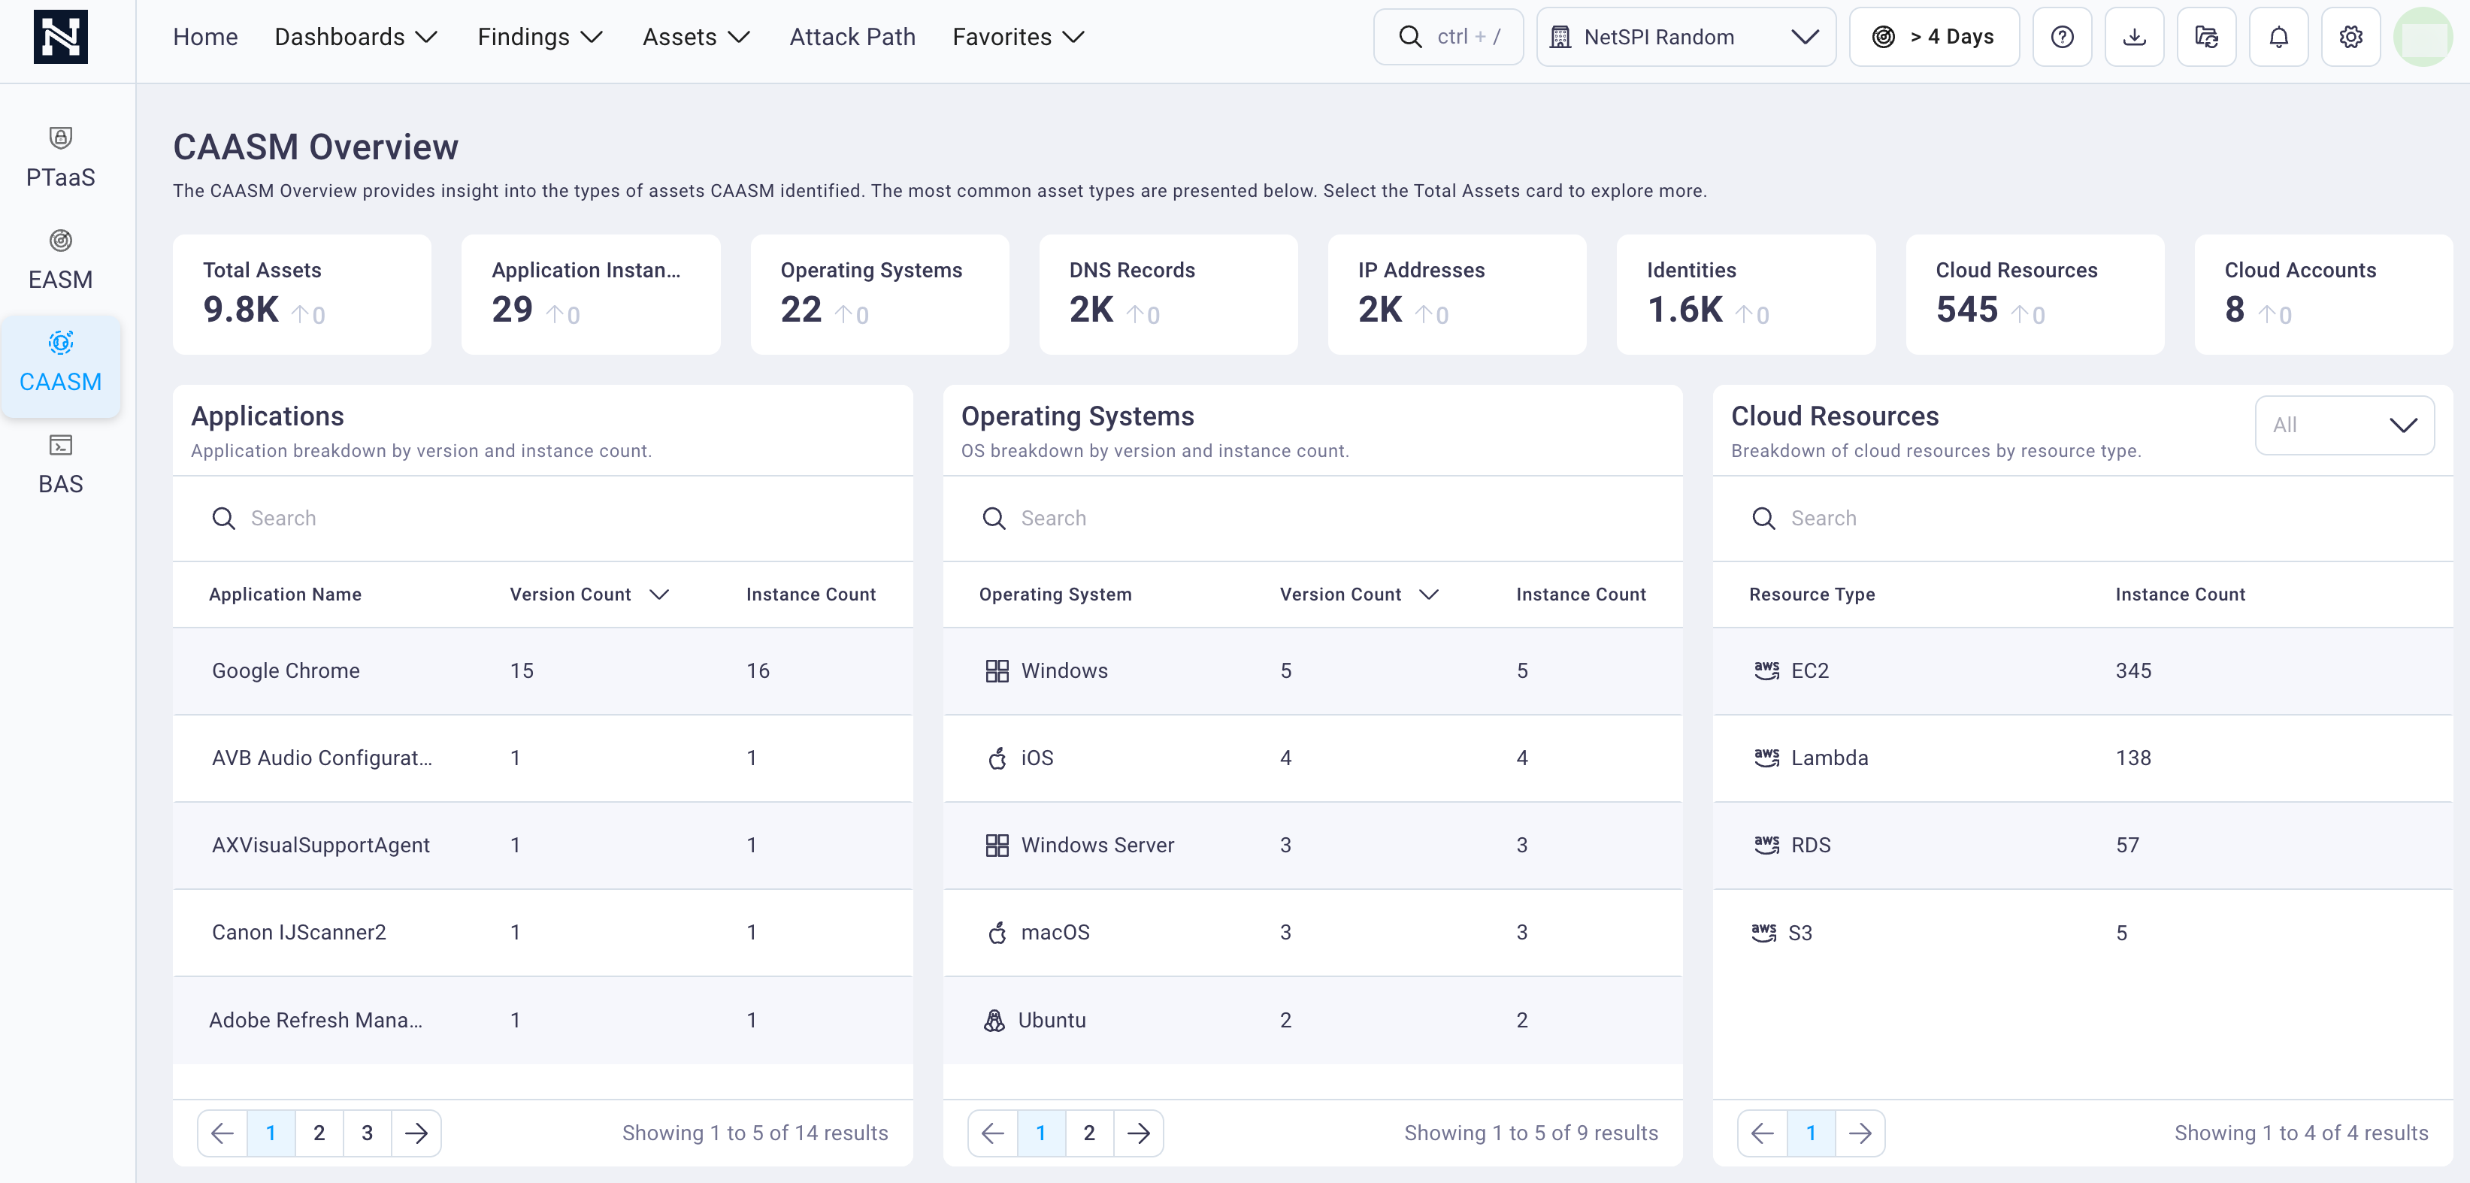This screenshot has height=1183, width=2470.
Task: Open notifications bell icon
Action: [2278, 36]
